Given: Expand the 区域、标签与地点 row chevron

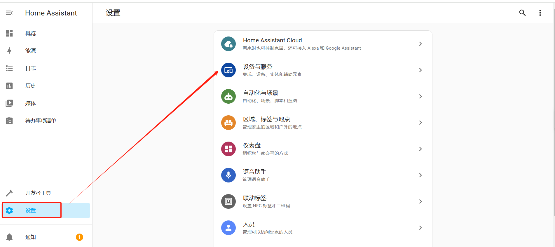Looking at the screenshot, I should pyautogui.click(x=420, y=123).
